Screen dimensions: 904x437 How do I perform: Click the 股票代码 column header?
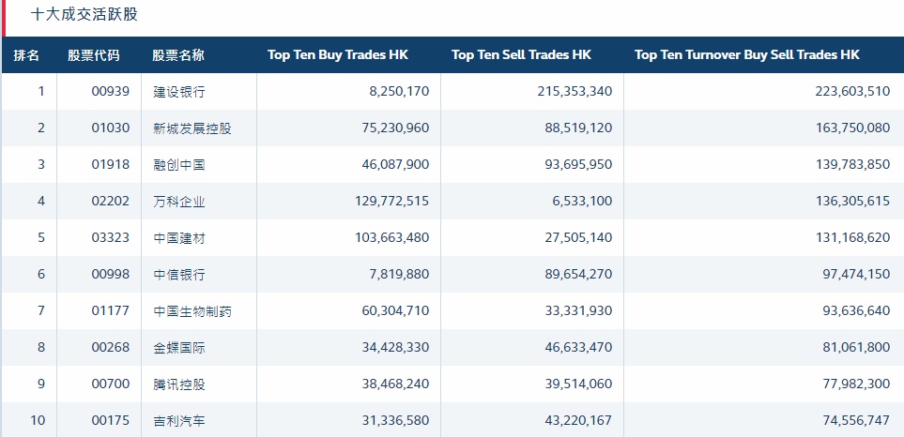[x=94, y=55]
